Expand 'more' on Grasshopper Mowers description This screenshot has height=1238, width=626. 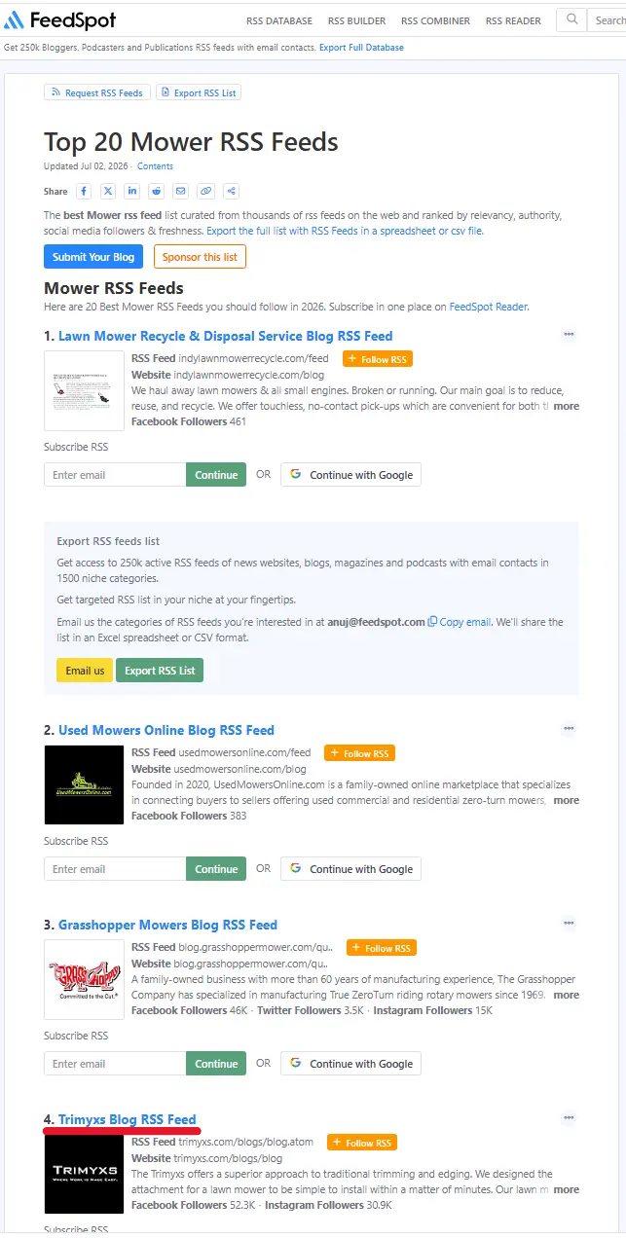coord(566,995)
